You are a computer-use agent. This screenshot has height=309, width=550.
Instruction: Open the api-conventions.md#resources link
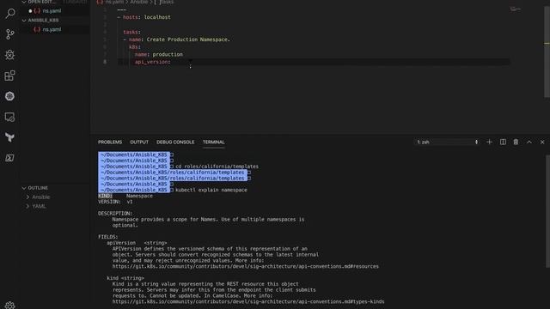point(245,267)
